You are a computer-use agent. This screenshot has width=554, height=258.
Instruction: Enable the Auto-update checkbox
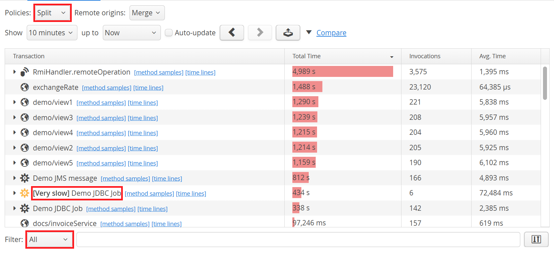pyautogui.click(x=169, y=33)
